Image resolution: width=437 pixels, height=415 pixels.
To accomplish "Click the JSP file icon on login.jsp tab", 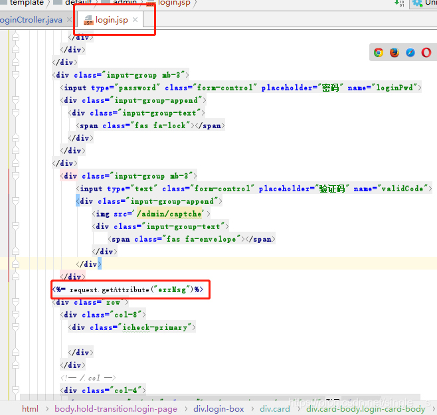I will pyautogui.click(x=88, y=21).
